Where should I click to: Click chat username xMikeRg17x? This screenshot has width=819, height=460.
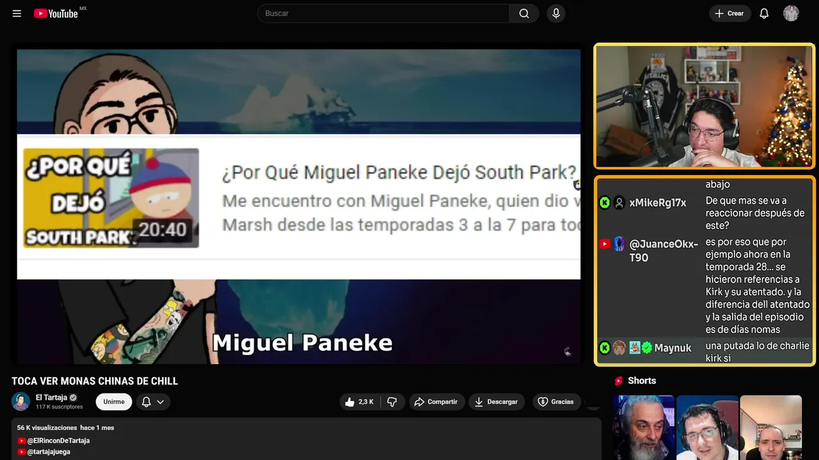point(658,203)
